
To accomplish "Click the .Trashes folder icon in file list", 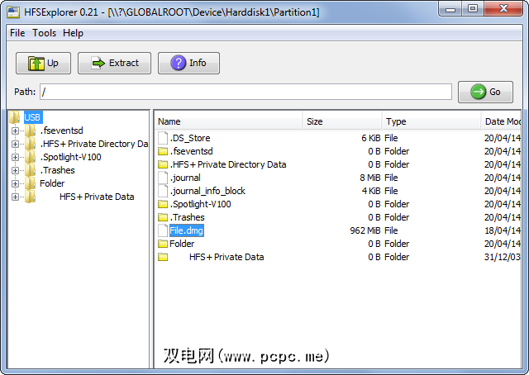I will [x=163, y=217].
